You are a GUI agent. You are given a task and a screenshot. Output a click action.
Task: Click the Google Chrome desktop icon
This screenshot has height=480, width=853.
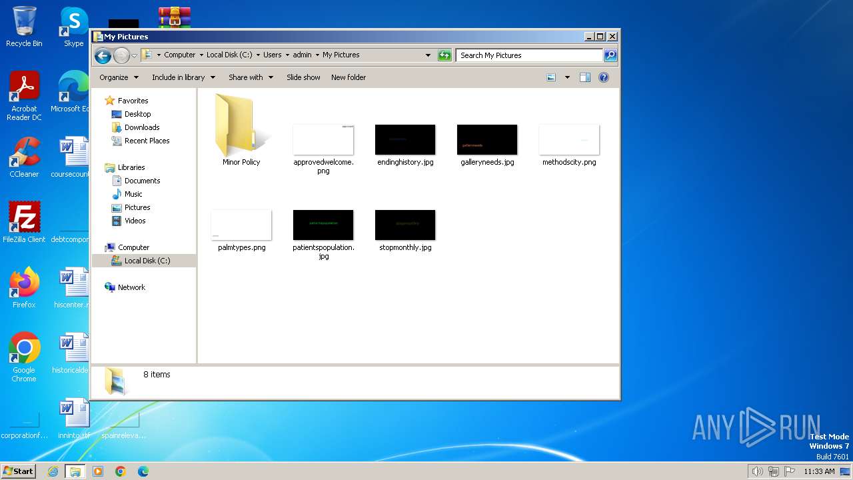tap(24, 357)
